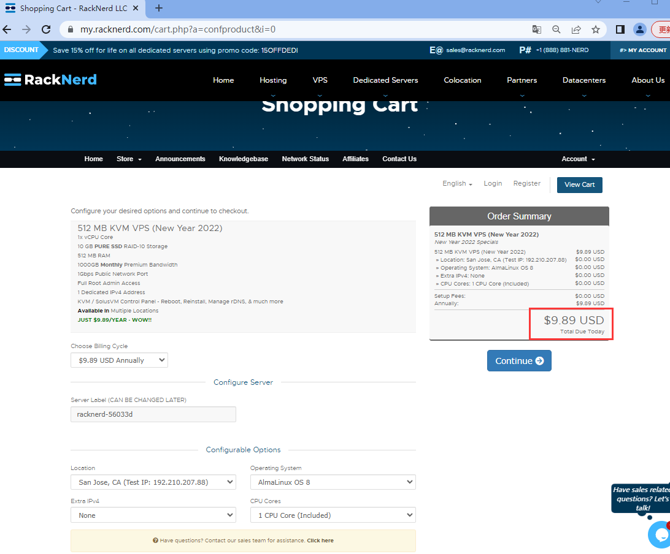The image size is (670, 554).
Task: Click the View Cart button
Action: pos(579,185)
